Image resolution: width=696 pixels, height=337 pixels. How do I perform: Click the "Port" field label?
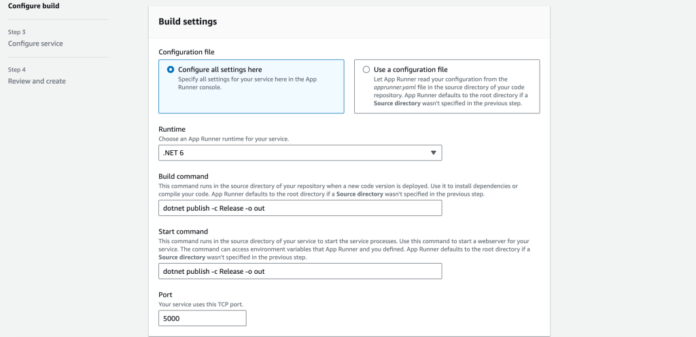(166, 296)
